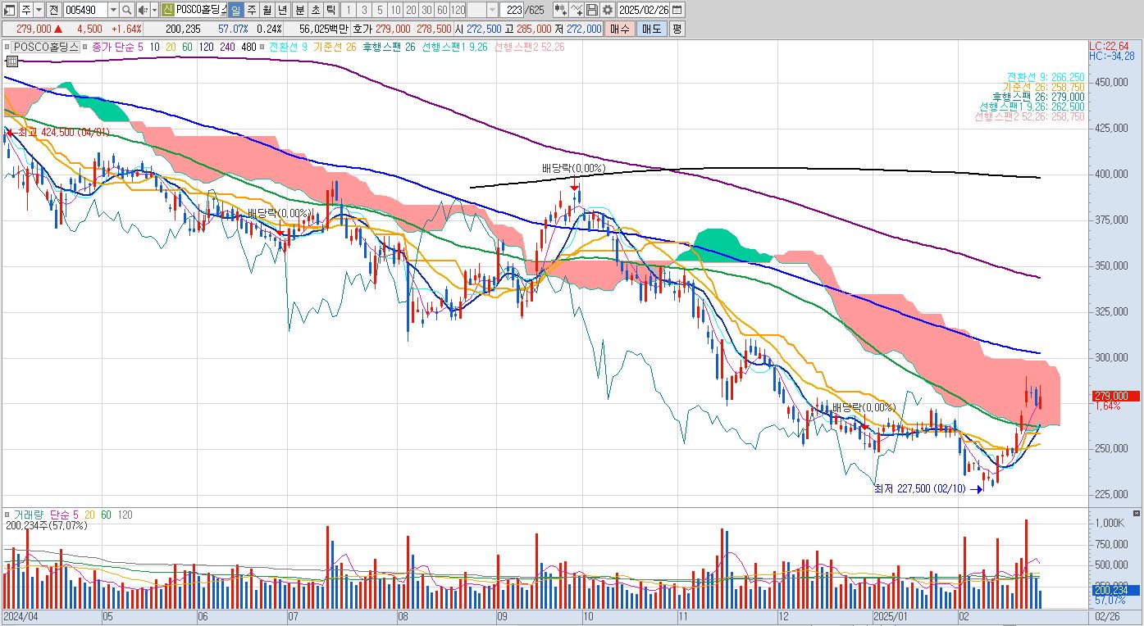The height and width of the screenshot is (626, 1144).
Task: Click the green 신 badge icon
Action: pos(167,10)
